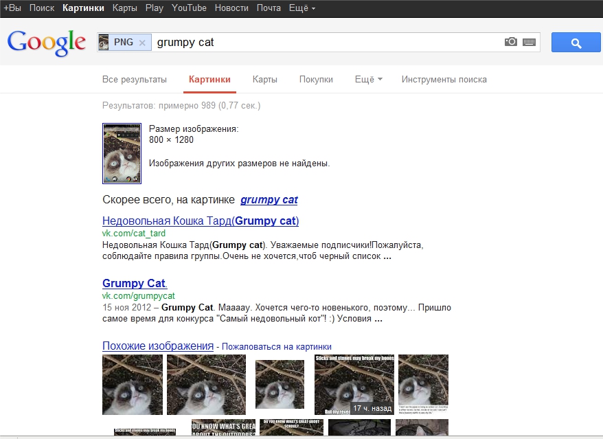Switch to the Карты results tab

pyautogui.click(x=264, y=79)
